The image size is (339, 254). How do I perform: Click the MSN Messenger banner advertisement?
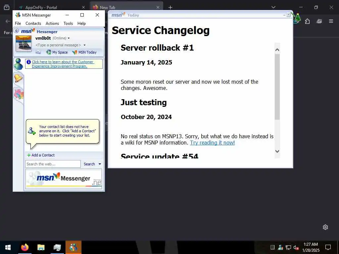click(x=64, y=179)
